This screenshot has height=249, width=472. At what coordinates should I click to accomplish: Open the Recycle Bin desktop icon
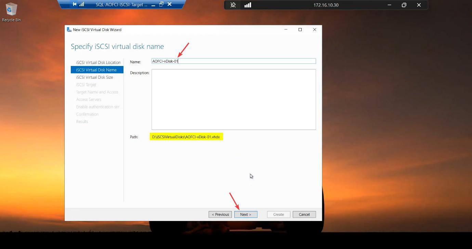point(11,12)
